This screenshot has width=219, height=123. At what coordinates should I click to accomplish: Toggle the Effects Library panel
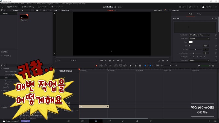click(28, 7)
